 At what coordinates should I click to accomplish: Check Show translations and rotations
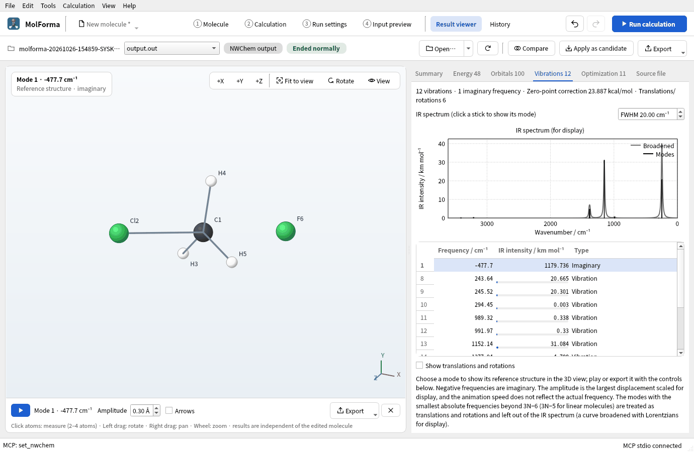pos(419,366)
